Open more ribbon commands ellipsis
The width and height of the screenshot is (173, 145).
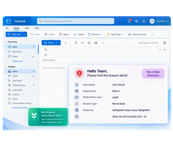153,34
